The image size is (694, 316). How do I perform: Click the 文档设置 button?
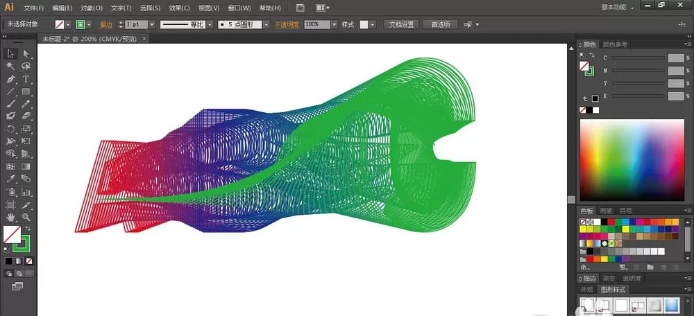point(401,25)
